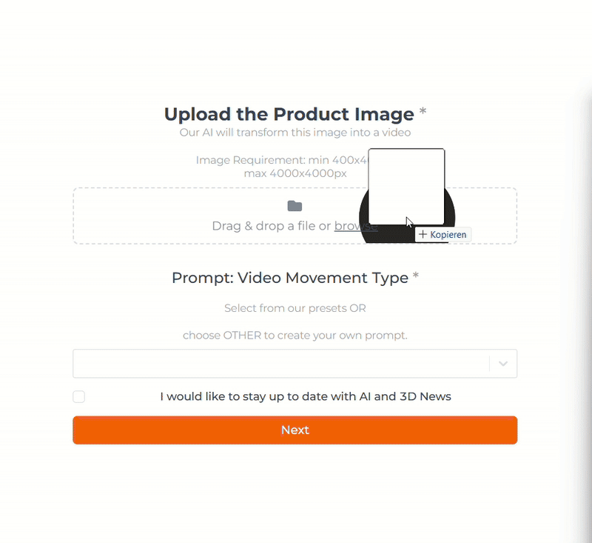
Task: Click the "Prompt: Video Movement Type" heading
Action: click(290, 278)
